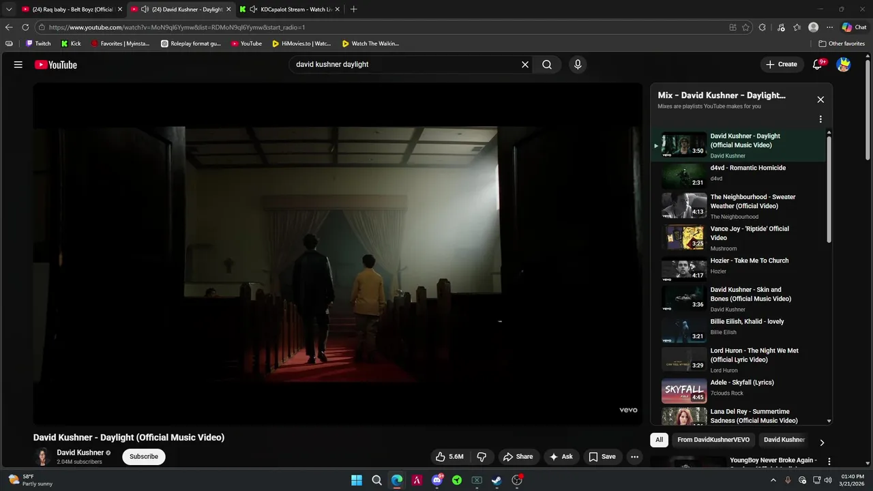This screenshot has height=491, width=873.
Task: Run search with the magnifier button
Action: pyautogui.click(x=547, y=65)
